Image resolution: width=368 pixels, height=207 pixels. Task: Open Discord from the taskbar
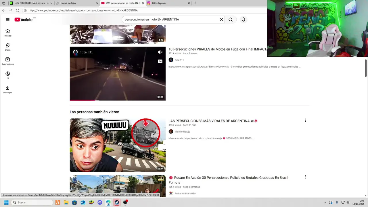tap(100, 202)
